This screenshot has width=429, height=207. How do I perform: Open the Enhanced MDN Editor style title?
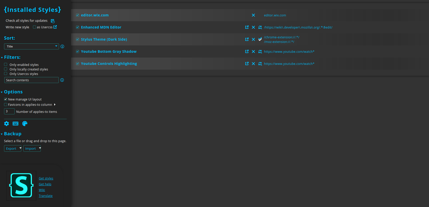point(101,27)
